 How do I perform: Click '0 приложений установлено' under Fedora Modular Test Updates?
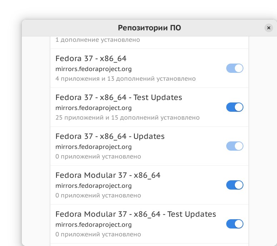click(x=98, y=234)
